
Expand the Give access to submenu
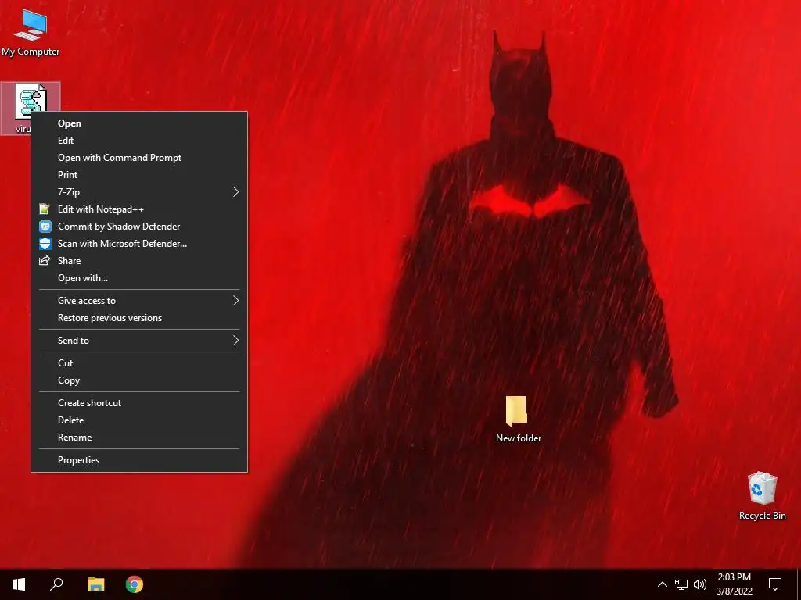pyautogui.click(x=139, y=301)
